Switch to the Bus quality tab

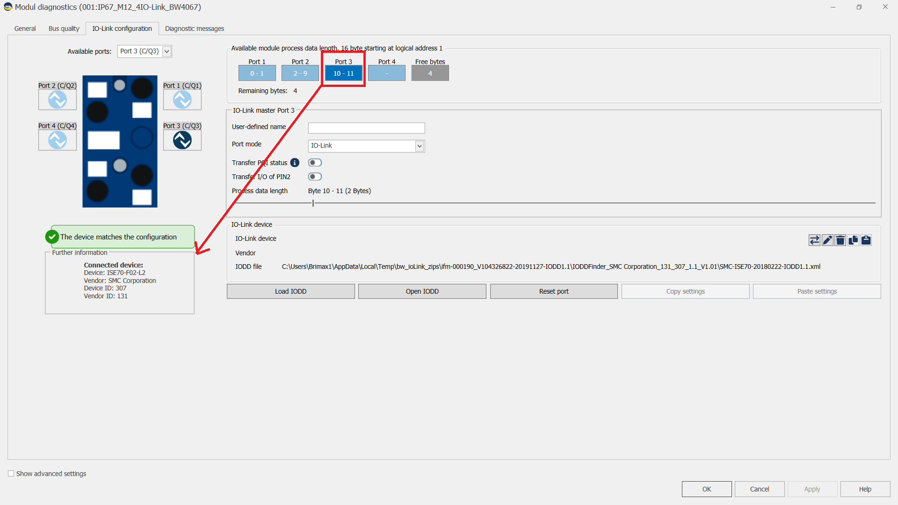pos(64,29)
